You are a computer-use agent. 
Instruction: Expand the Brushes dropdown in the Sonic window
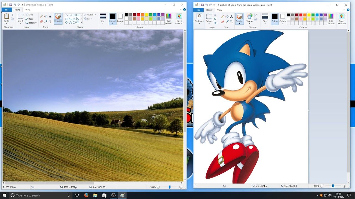click(239, 22)
